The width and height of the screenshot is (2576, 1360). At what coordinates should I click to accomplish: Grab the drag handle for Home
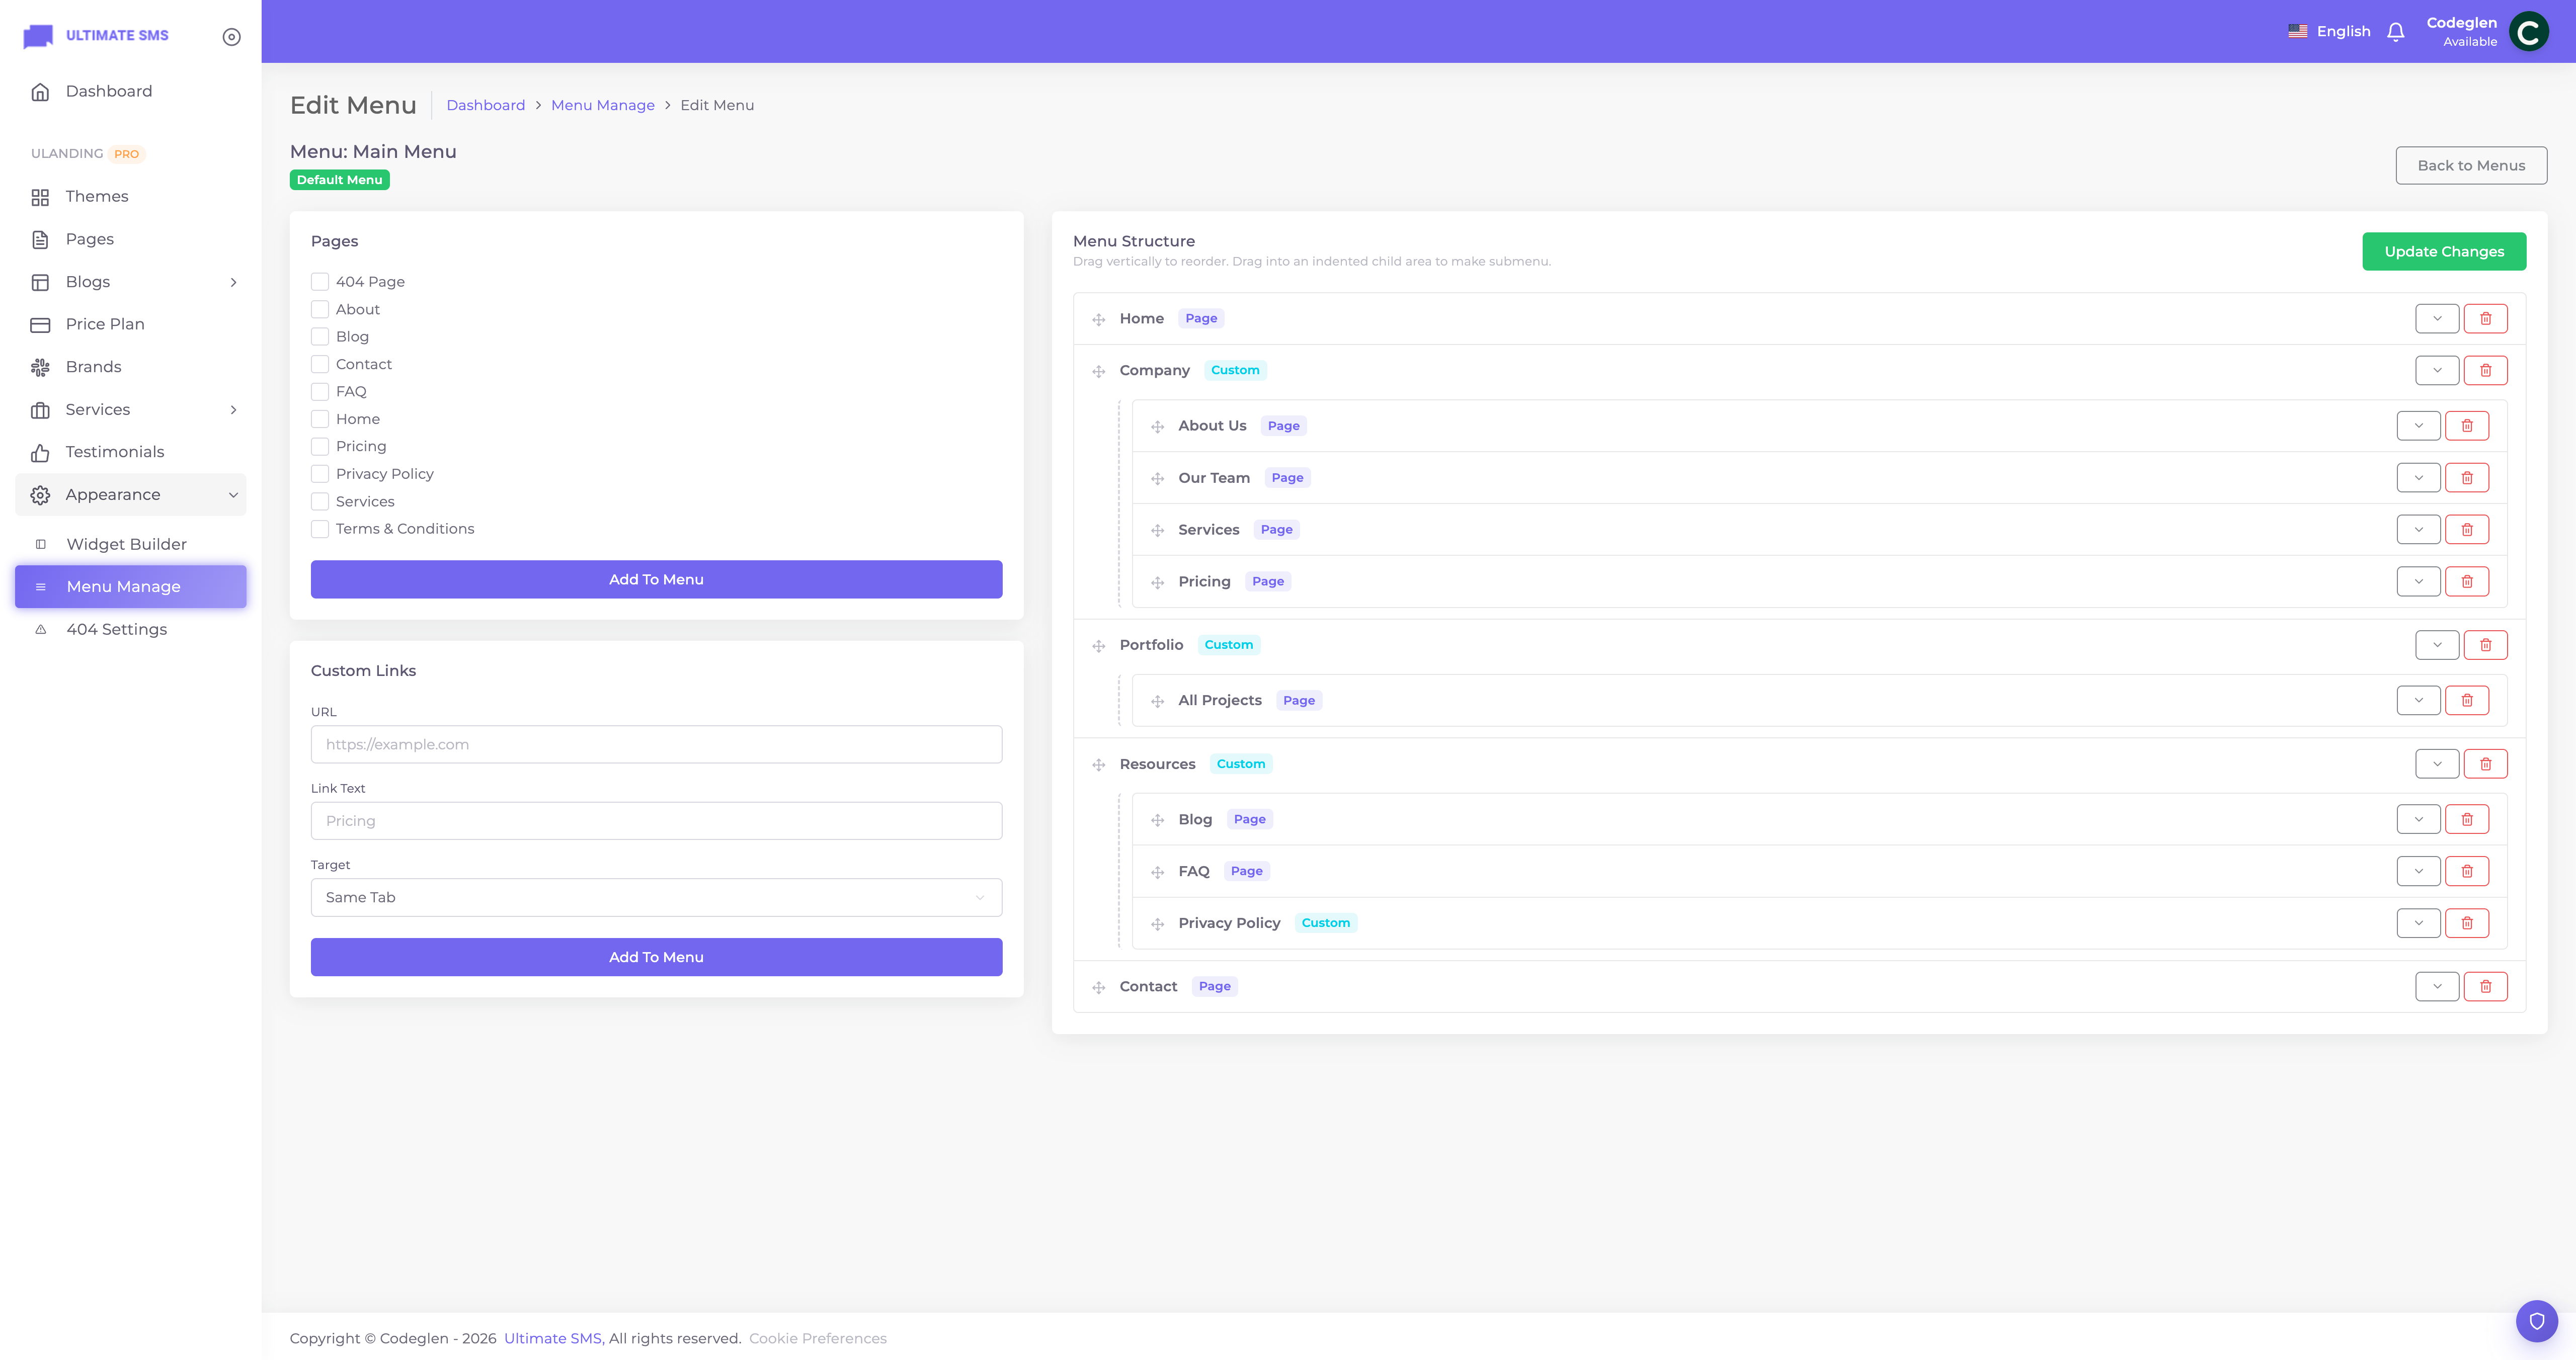click(1098, 319)
